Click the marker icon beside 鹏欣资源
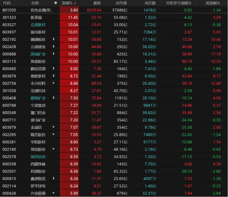 54,68
